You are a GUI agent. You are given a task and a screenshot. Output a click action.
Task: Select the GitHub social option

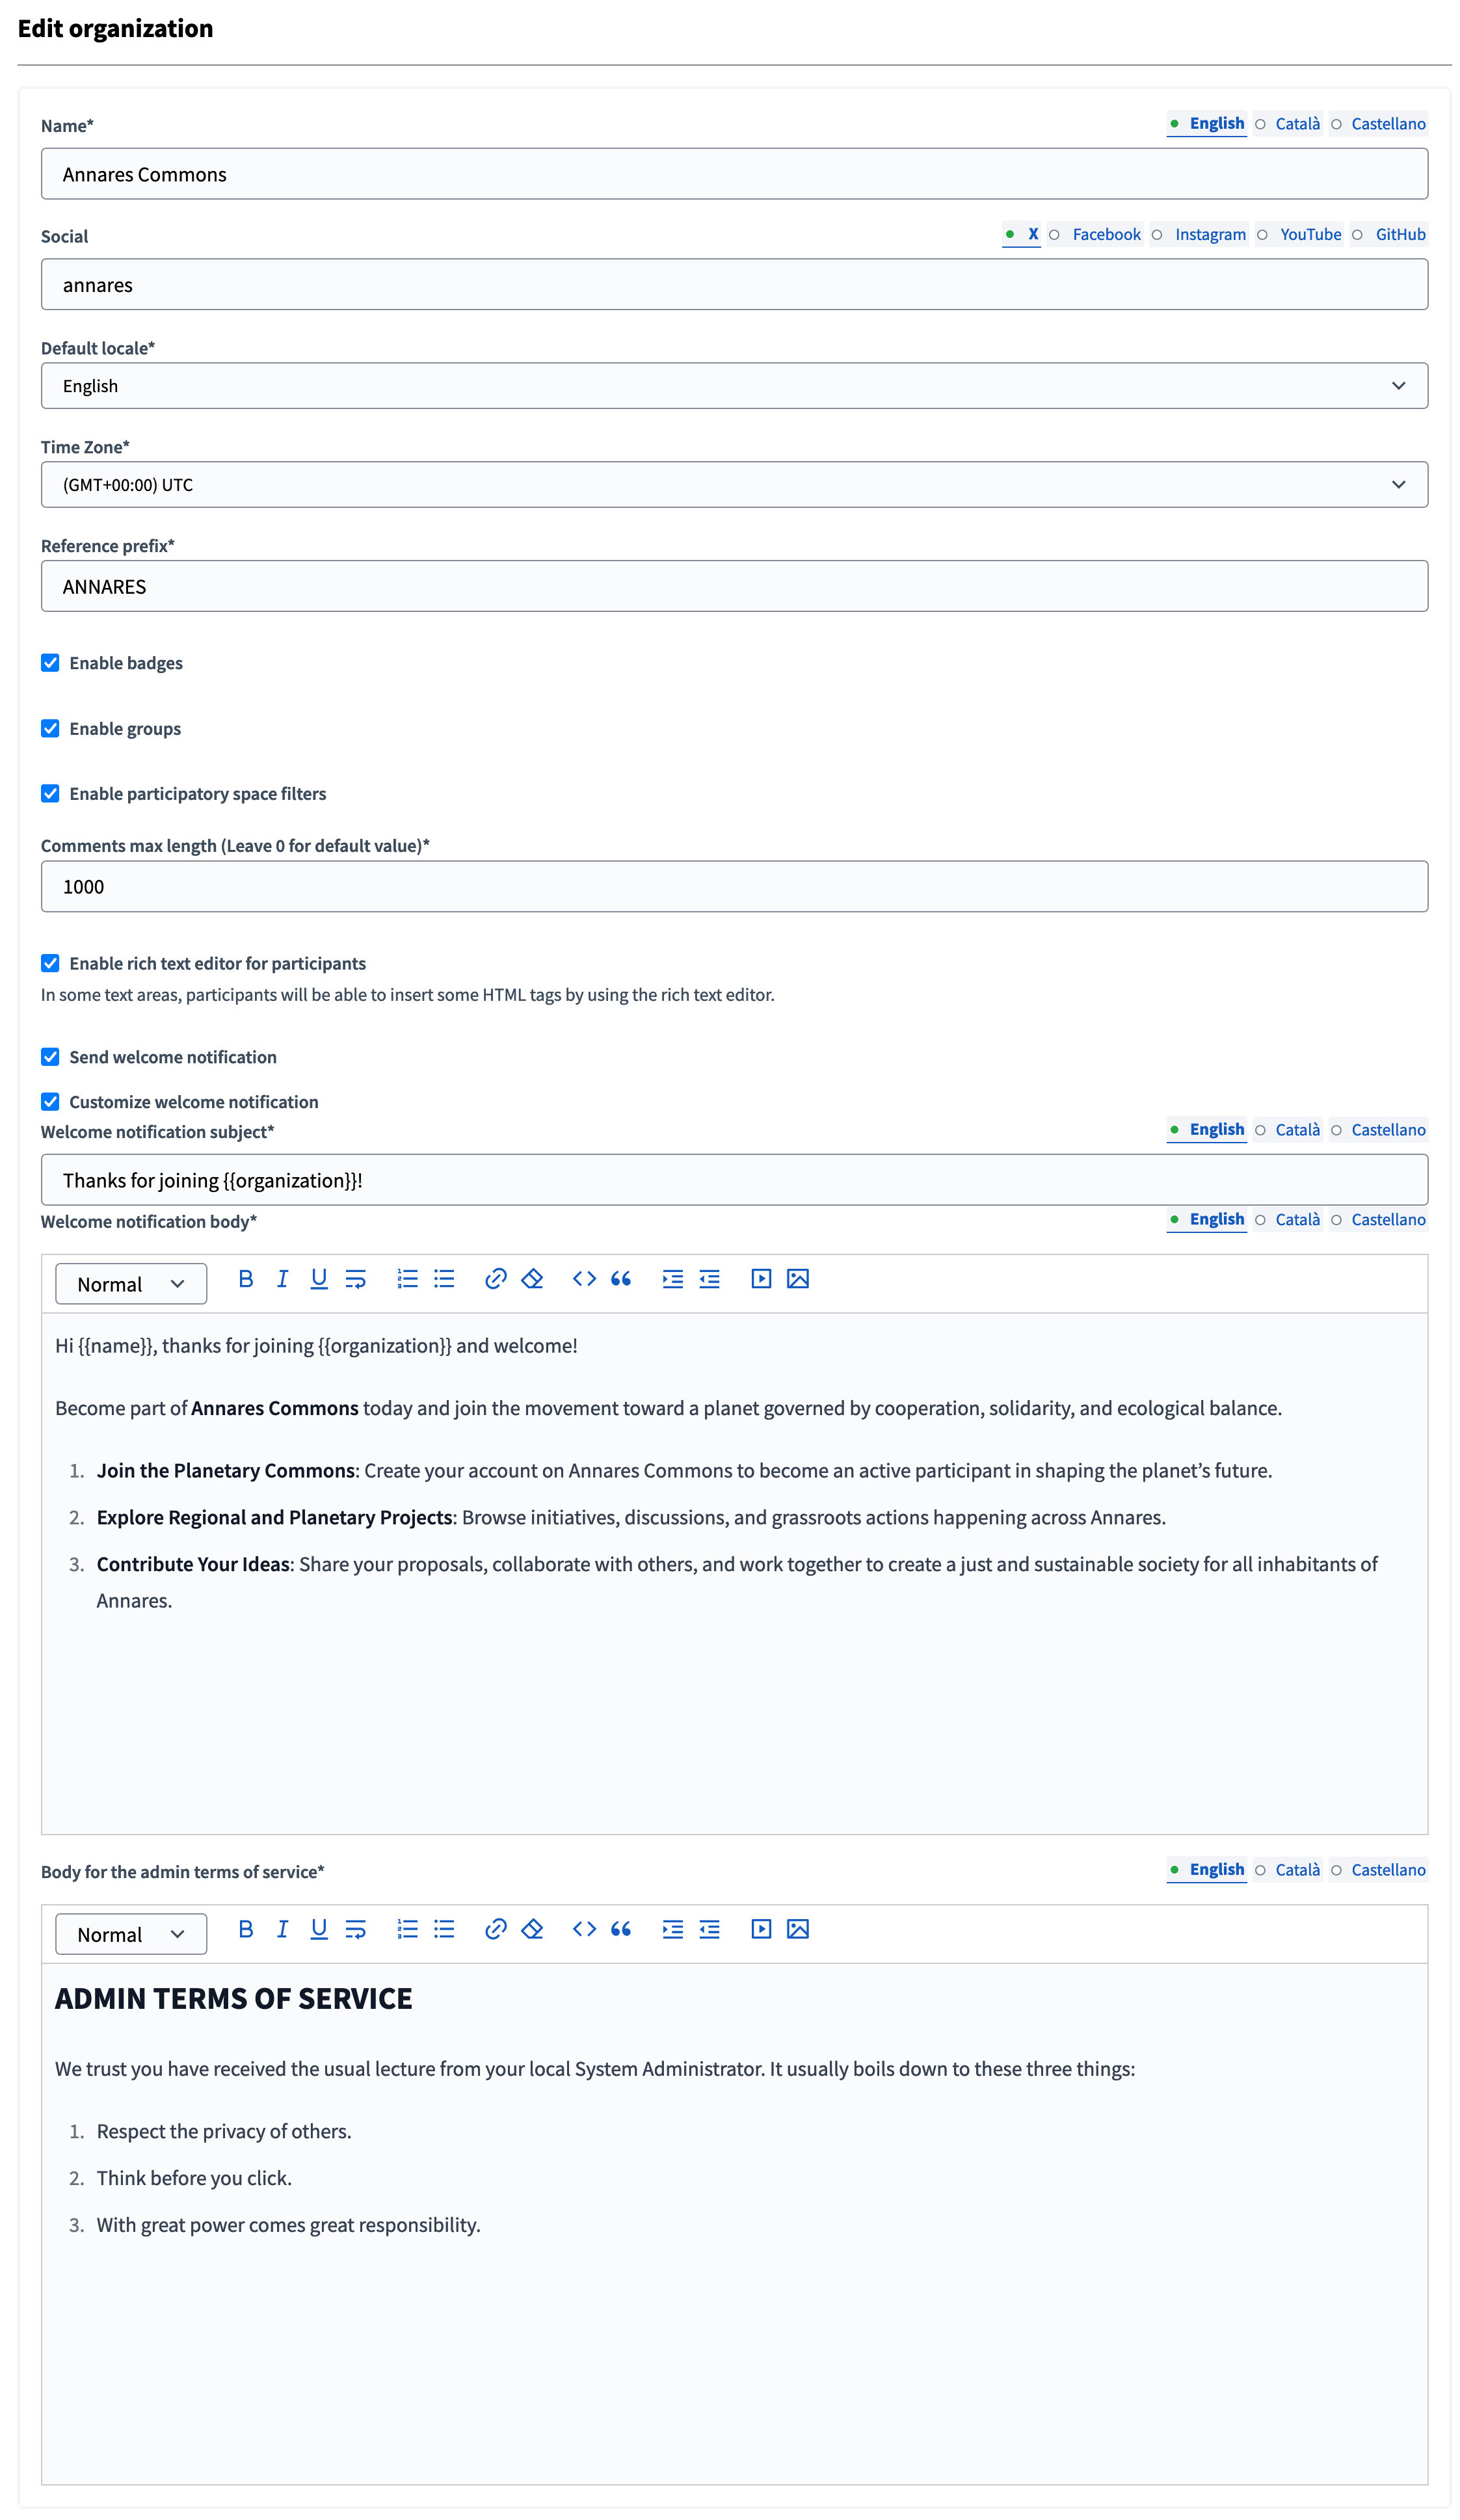click(x=1399, y=234)
